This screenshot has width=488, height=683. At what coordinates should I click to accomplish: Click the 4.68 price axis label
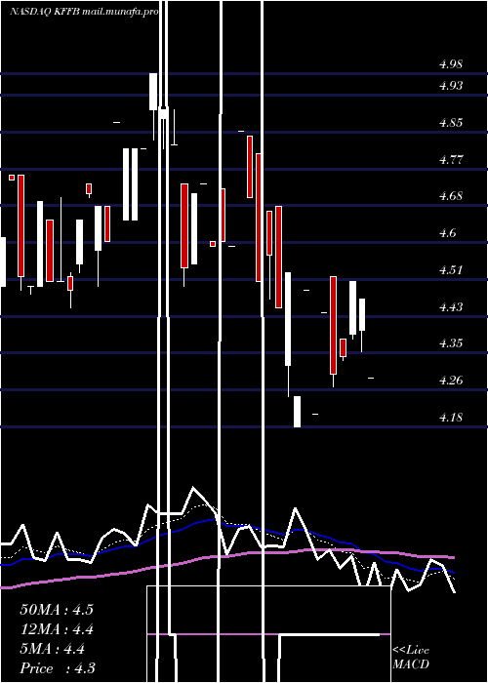click(x=451, y=195)
